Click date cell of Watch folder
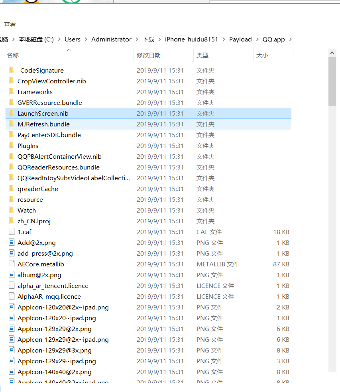Viewport: 340px width, 392px height. [160, 210]
